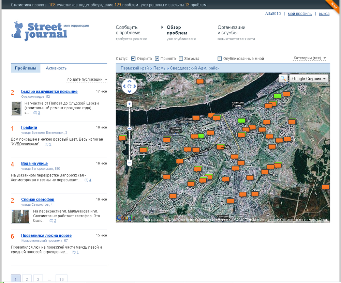Click the map search magnifier icon
The width and height of the screenshot is (341, 283).
tap(283, 79)
